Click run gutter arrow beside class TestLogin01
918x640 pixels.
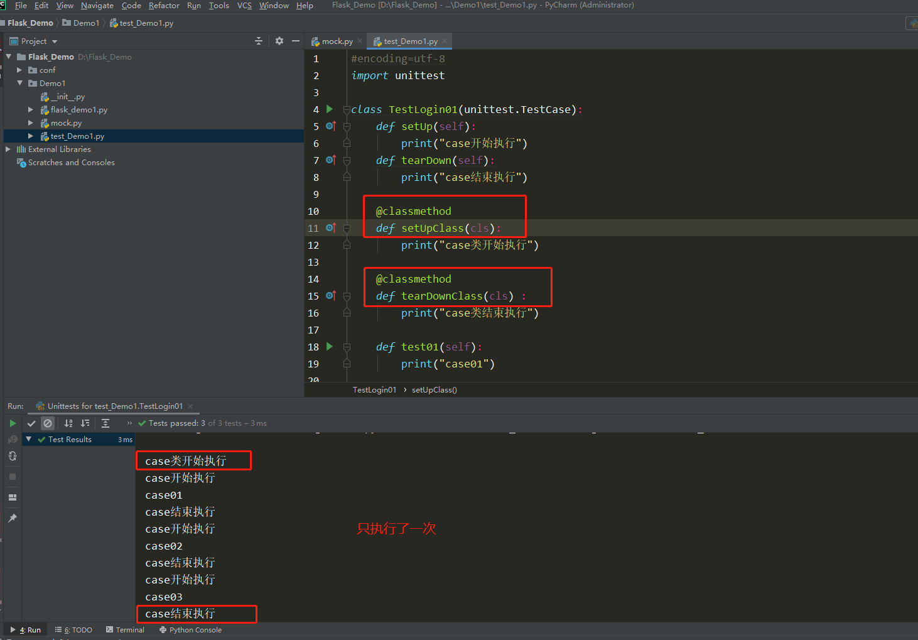pos(330,109)
